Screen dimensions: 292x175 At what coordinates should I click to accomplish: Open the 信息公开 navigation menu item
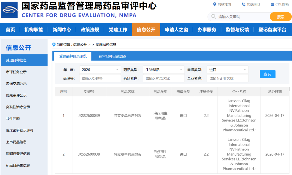[x=146, y=29]
